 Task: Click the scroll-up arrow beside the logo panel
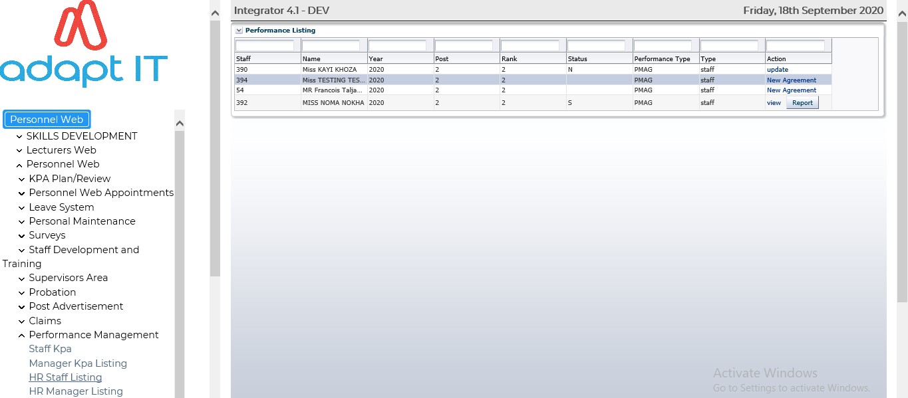point(215,13)
